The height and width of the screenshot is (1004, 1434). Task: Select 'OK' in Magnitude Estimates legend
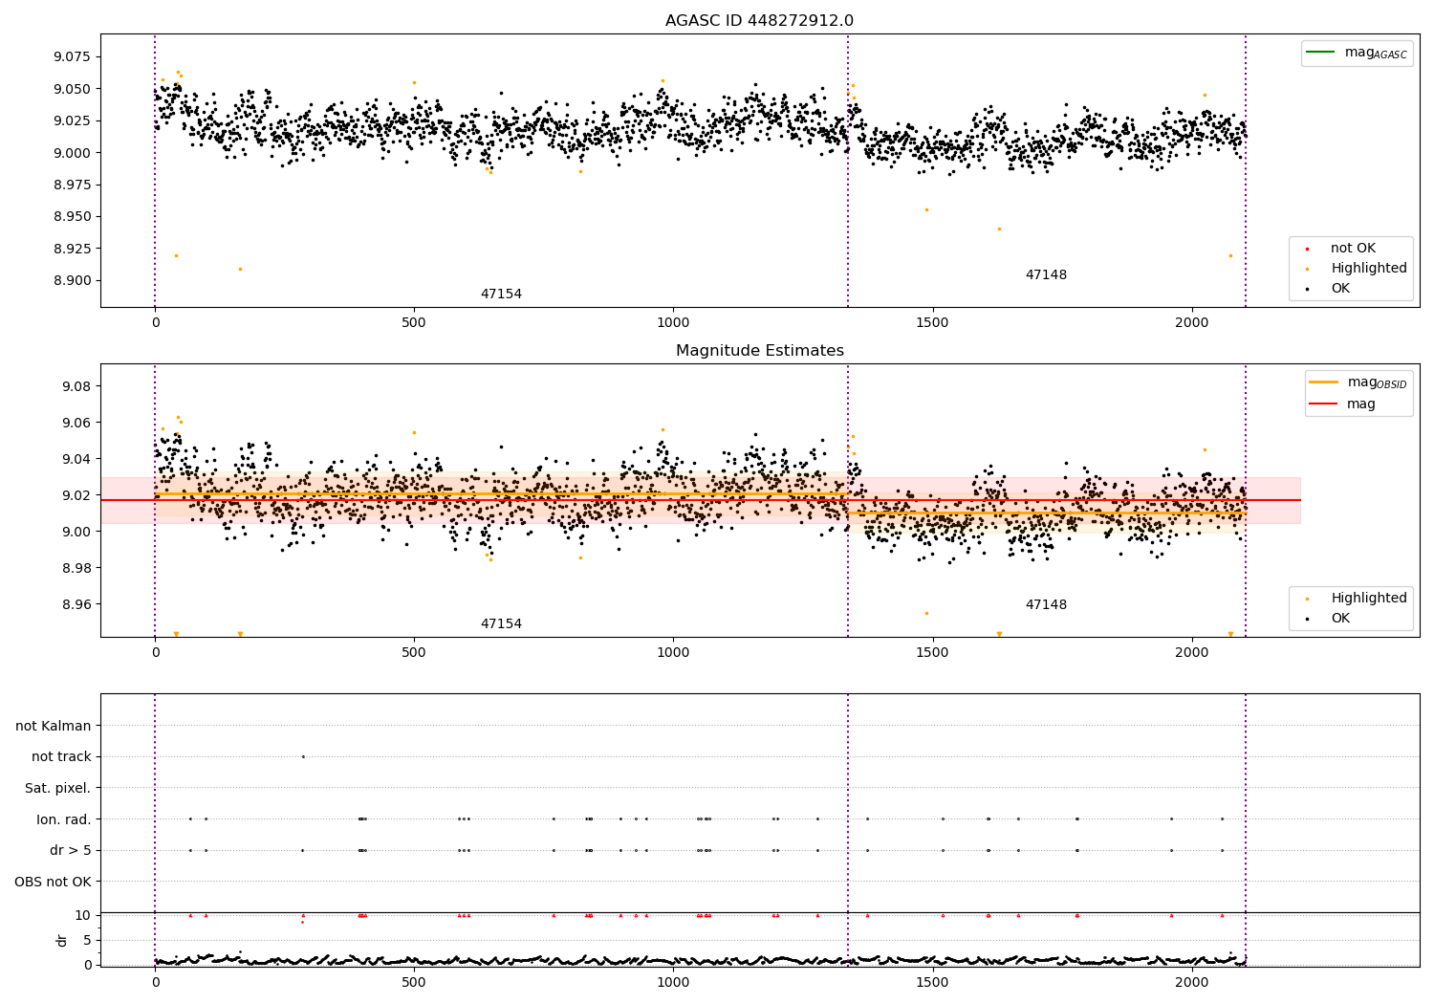click(x=1340, y=619)
